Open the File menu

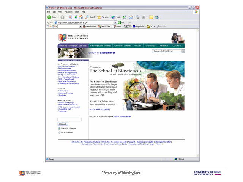[x=49, y=12]
